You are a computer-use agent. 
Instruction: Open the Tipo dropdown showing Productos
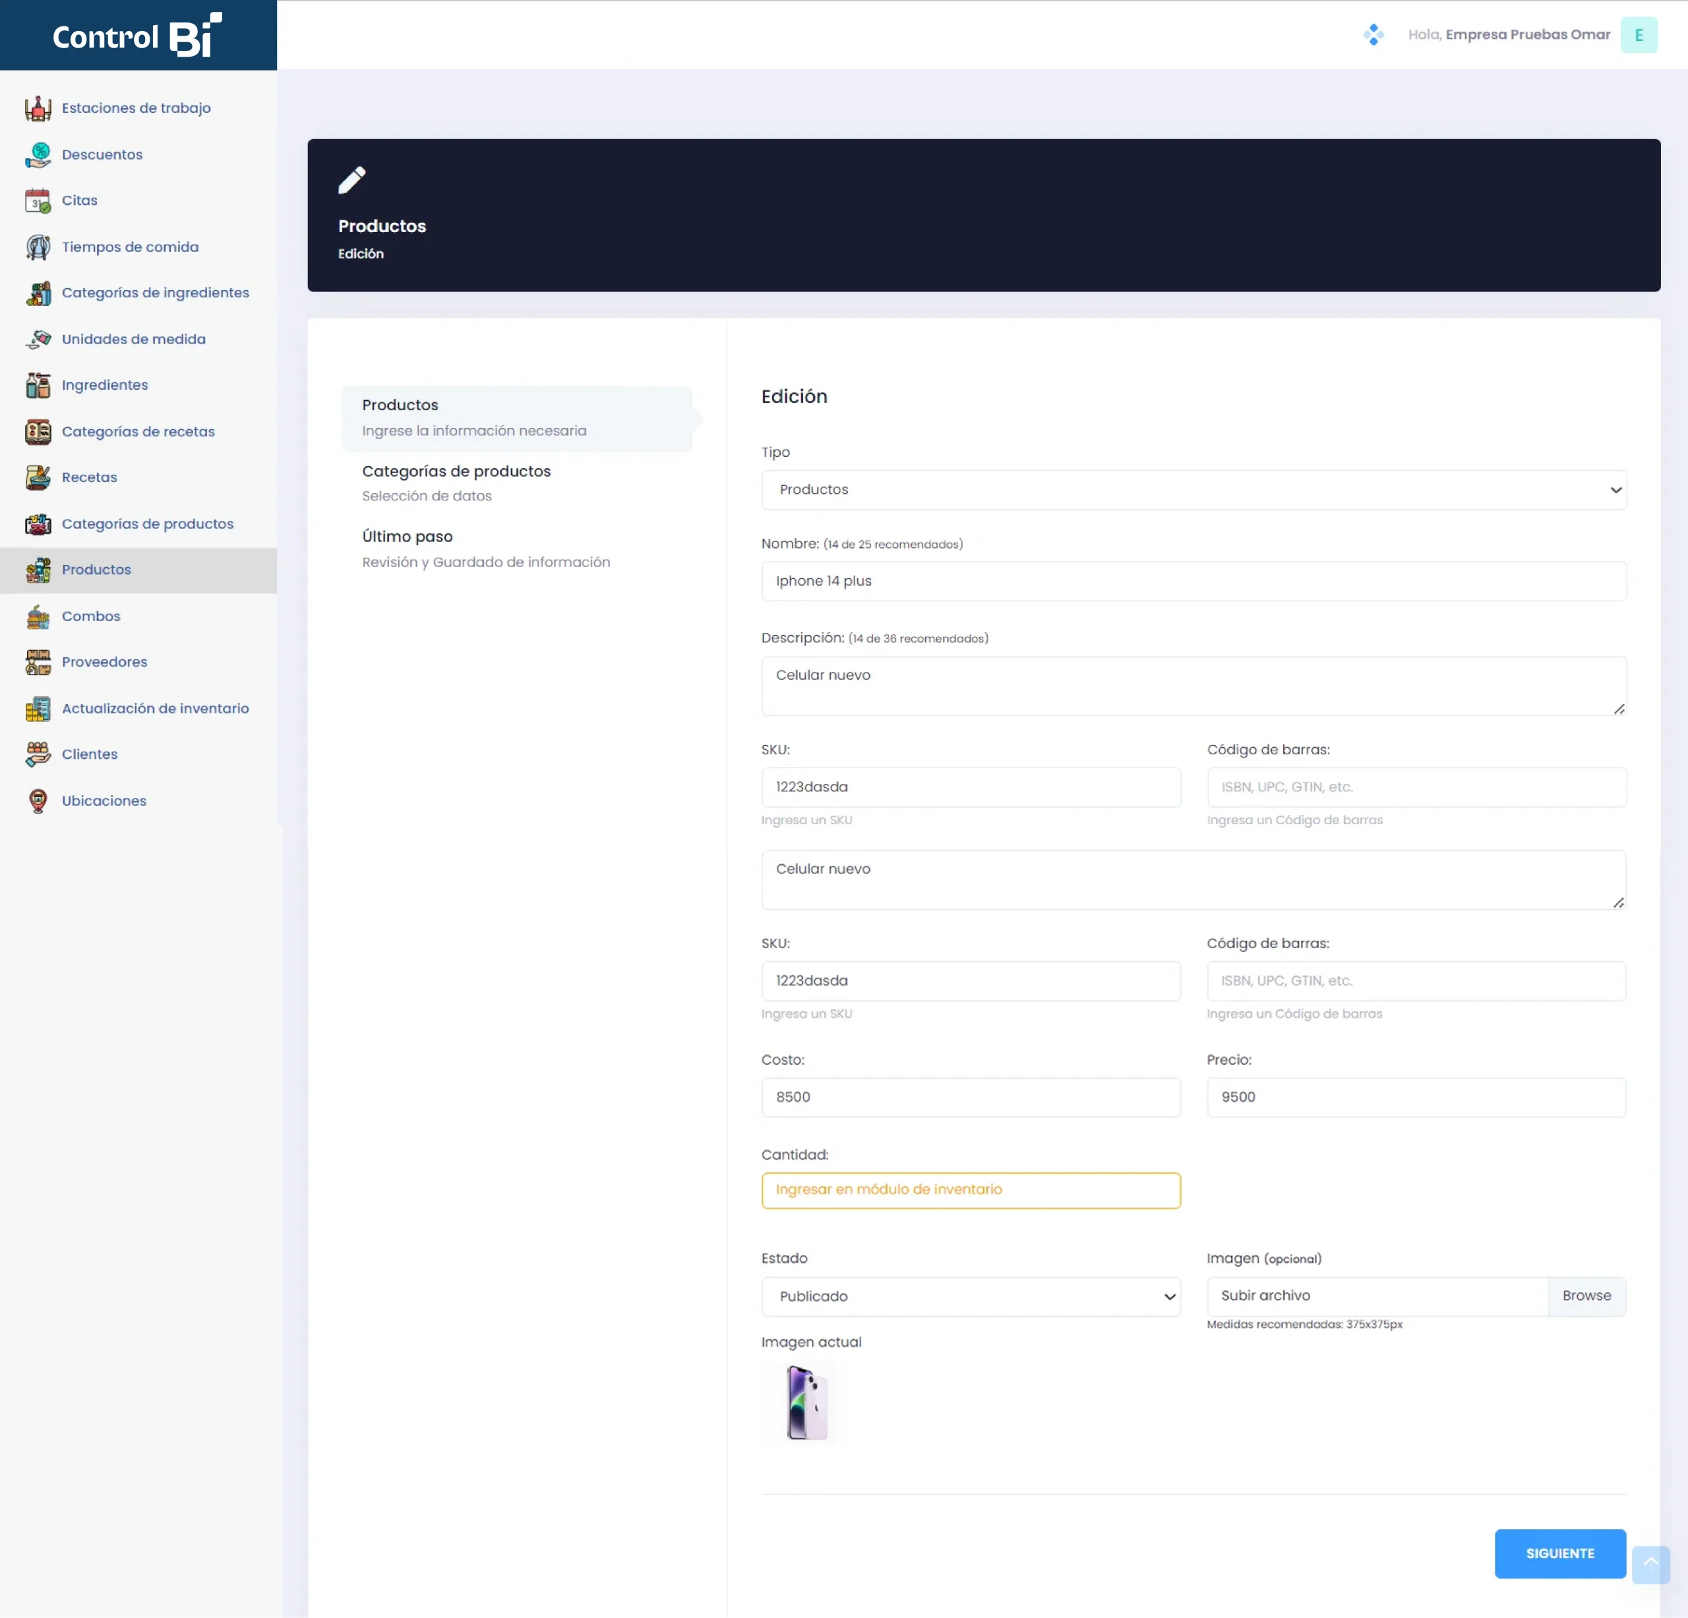pyautogui.click(x=1193, y=490)
